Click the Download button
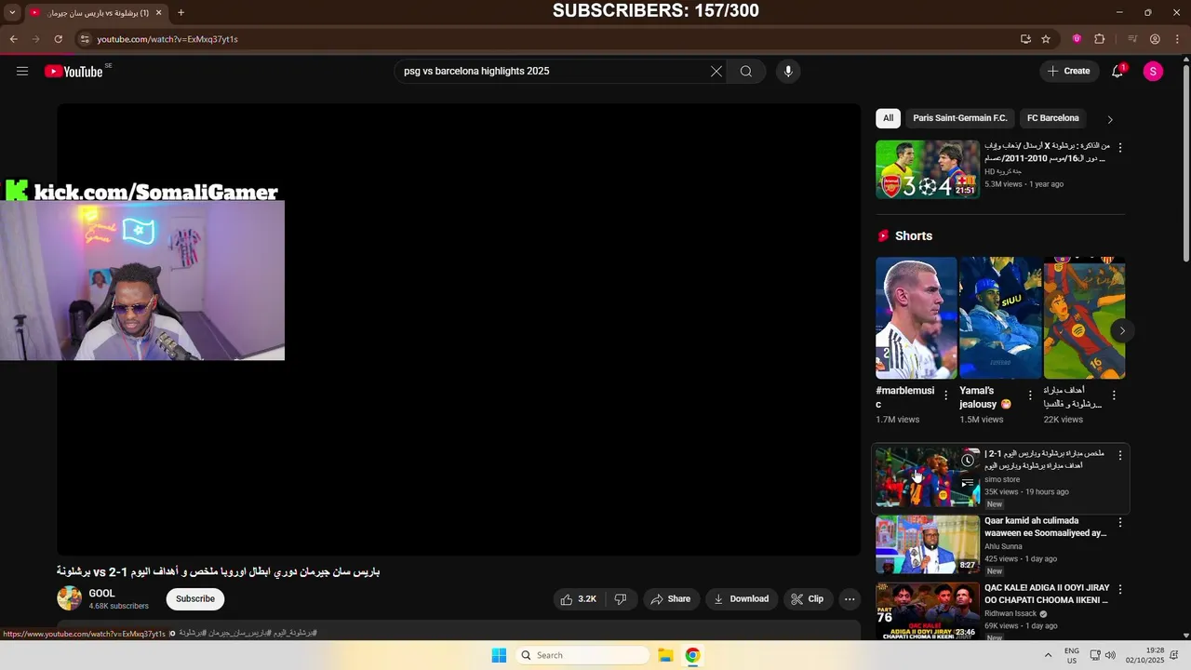This screenshot has height=670, width=1191. pos(742,599)
